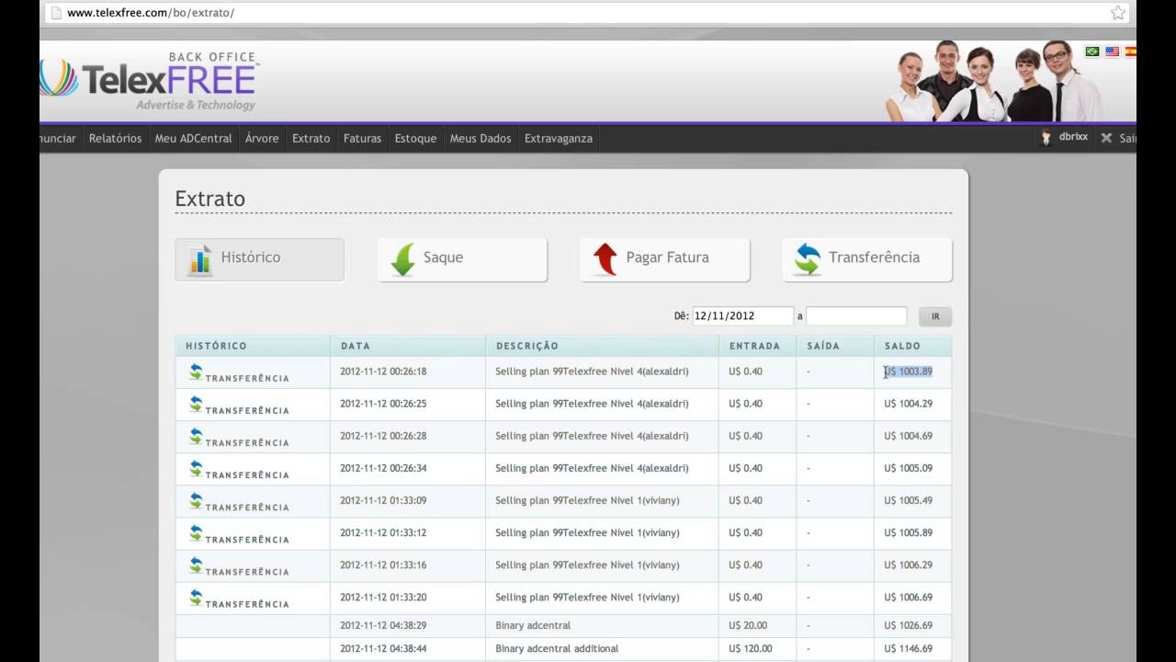Click the HISTÓRICO column header
This screenshot has height=662, width=1176.
tap(216, 346)
